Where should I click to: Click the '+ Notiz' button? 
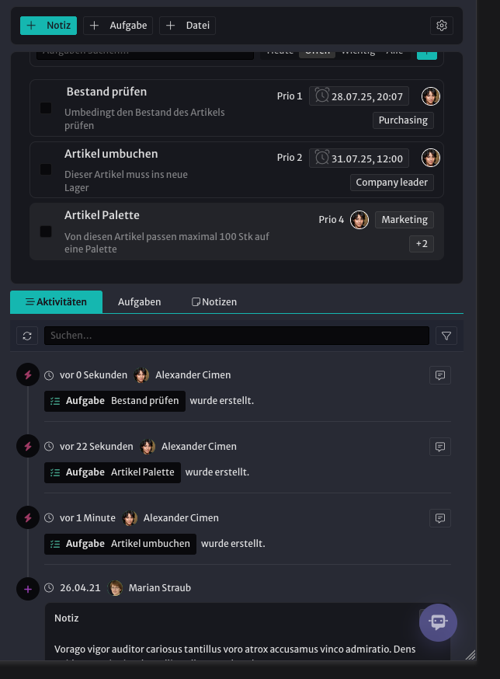(48, 26)
